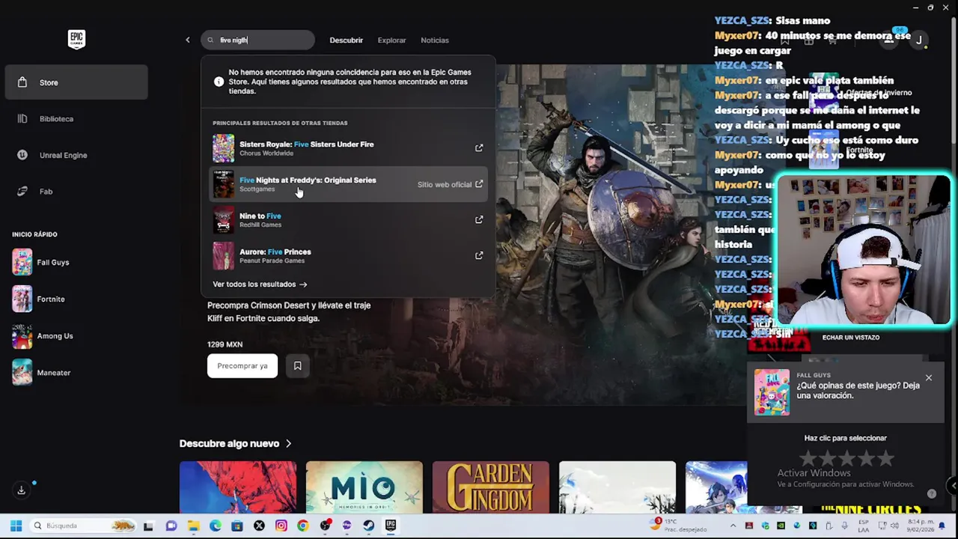
Task: Open Microsoft Store from taskbar
Action: coord(237,526)
